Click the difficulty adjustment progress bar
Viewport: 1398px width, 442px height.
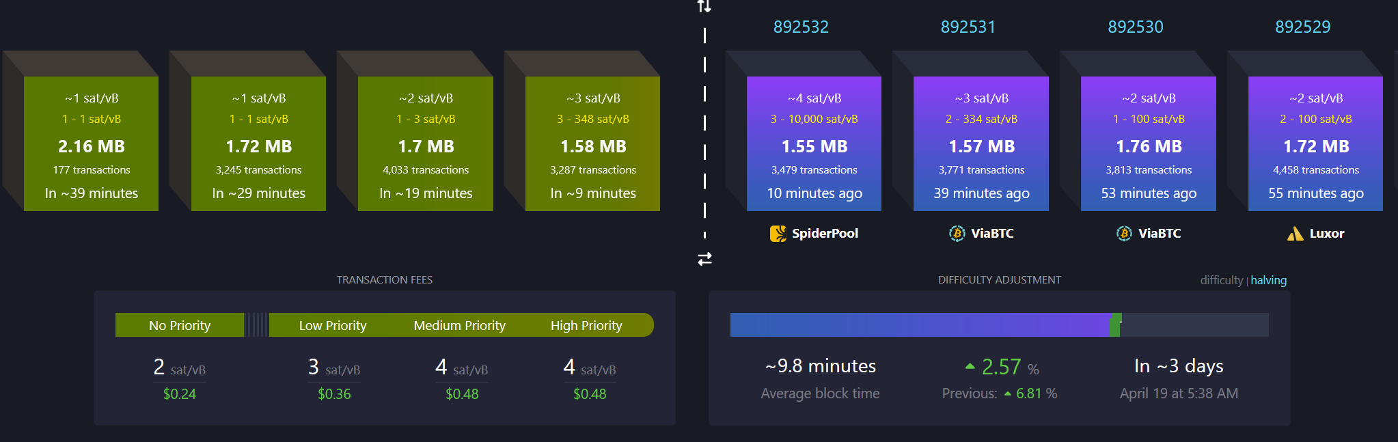click(x=999, y=324)
